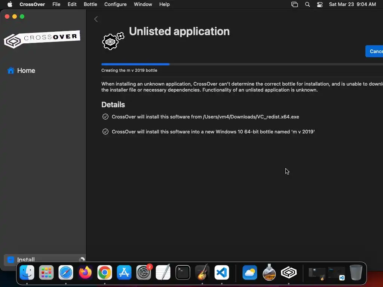Open Spotlight search in the menu bar

(x=307, y=4)
